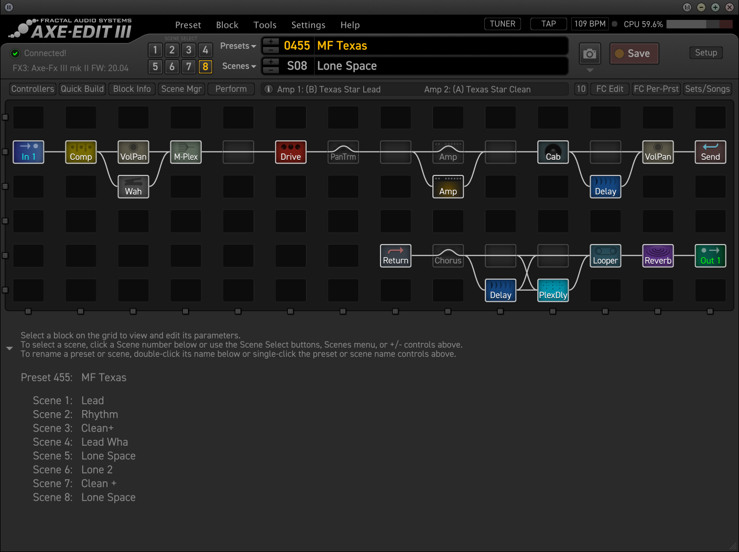Collapse the lower info panel with the disclosure arrow
The width and height of the screenshot is (739, 552).
click(x=9, y=348)
